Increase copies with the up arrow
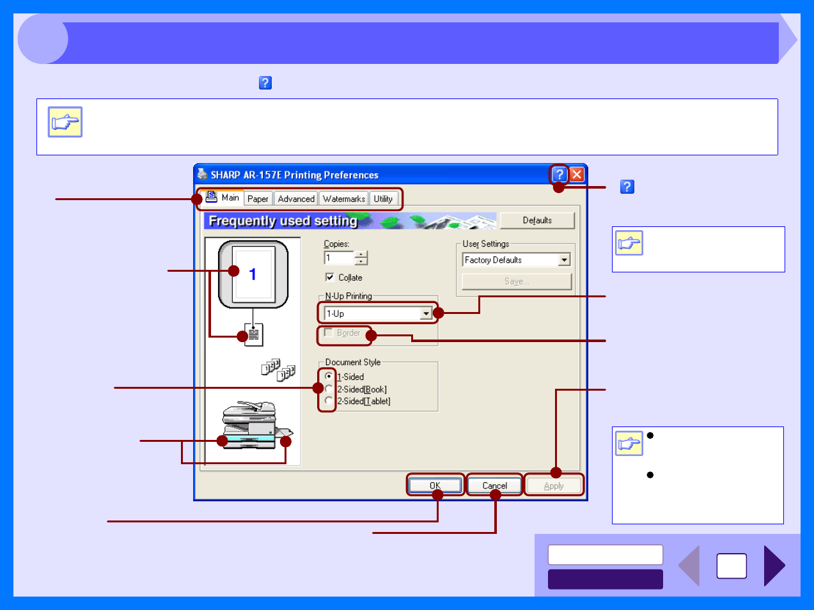Image resolution: width=814 pixels, height=610 pixels. pos(361,254)
